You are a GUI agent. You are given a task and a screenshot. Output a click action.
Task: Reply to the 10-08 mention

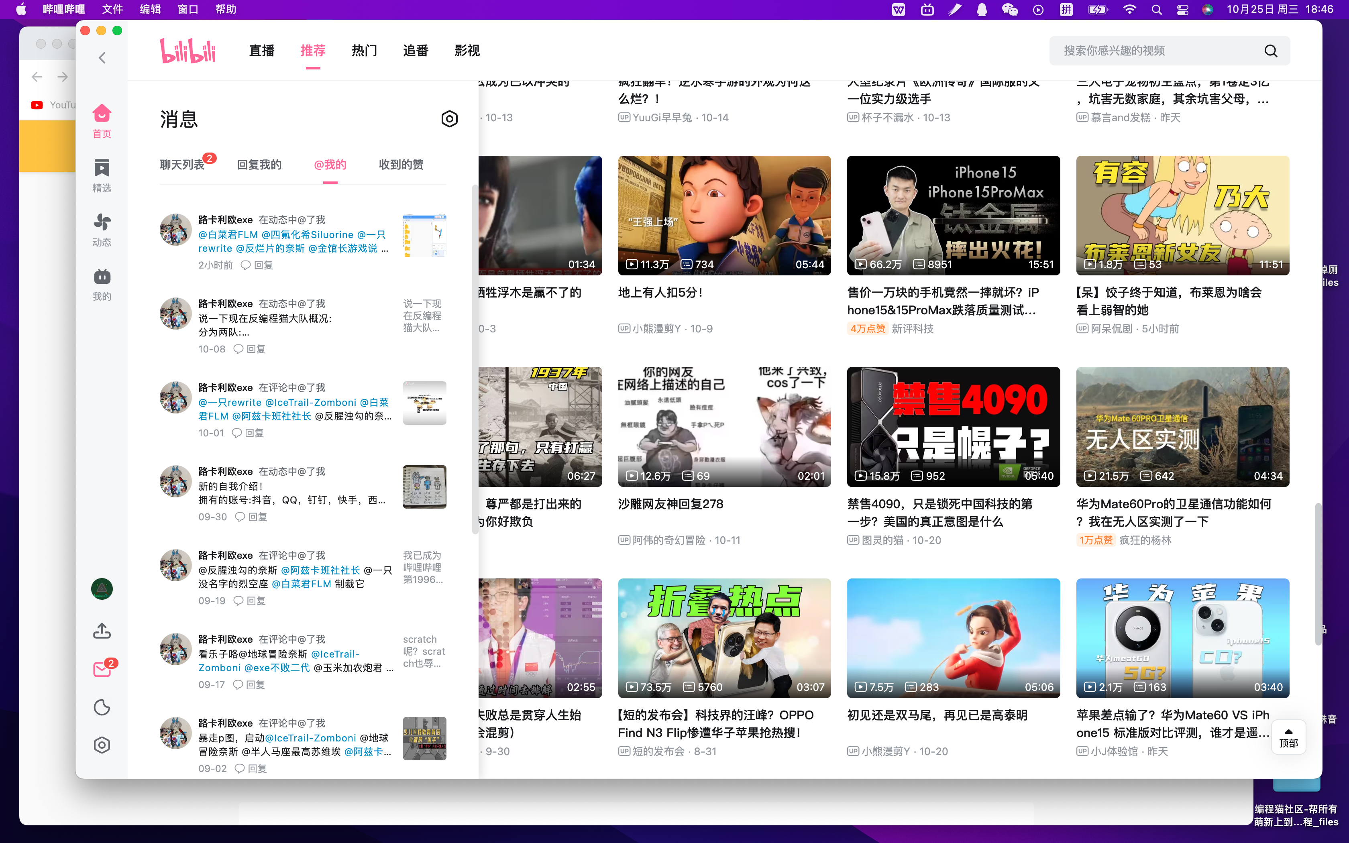249,349
